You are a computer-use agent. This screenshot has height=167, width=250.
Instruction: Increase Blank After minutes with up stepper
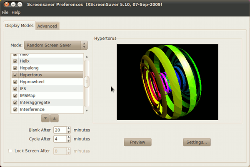69,128
